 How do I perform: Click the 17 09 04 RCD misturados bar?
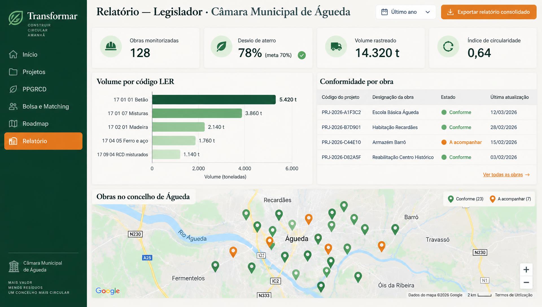166,154
